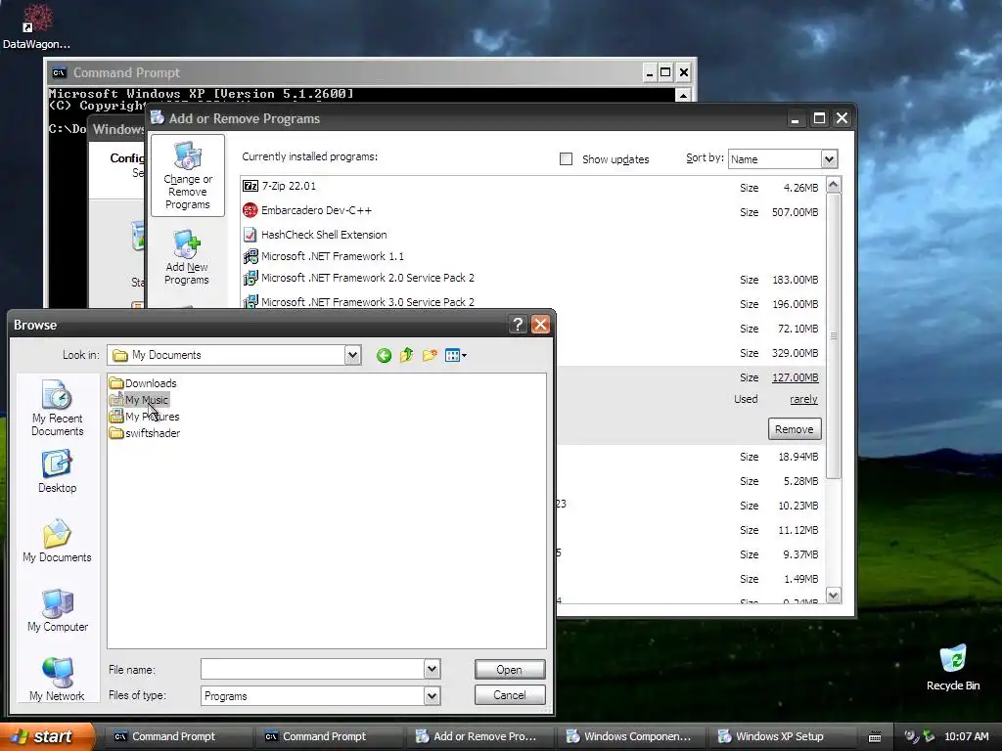Viewport: 1002px width, 751px height.
Task: Click the rarely used link
Action: 803,399
